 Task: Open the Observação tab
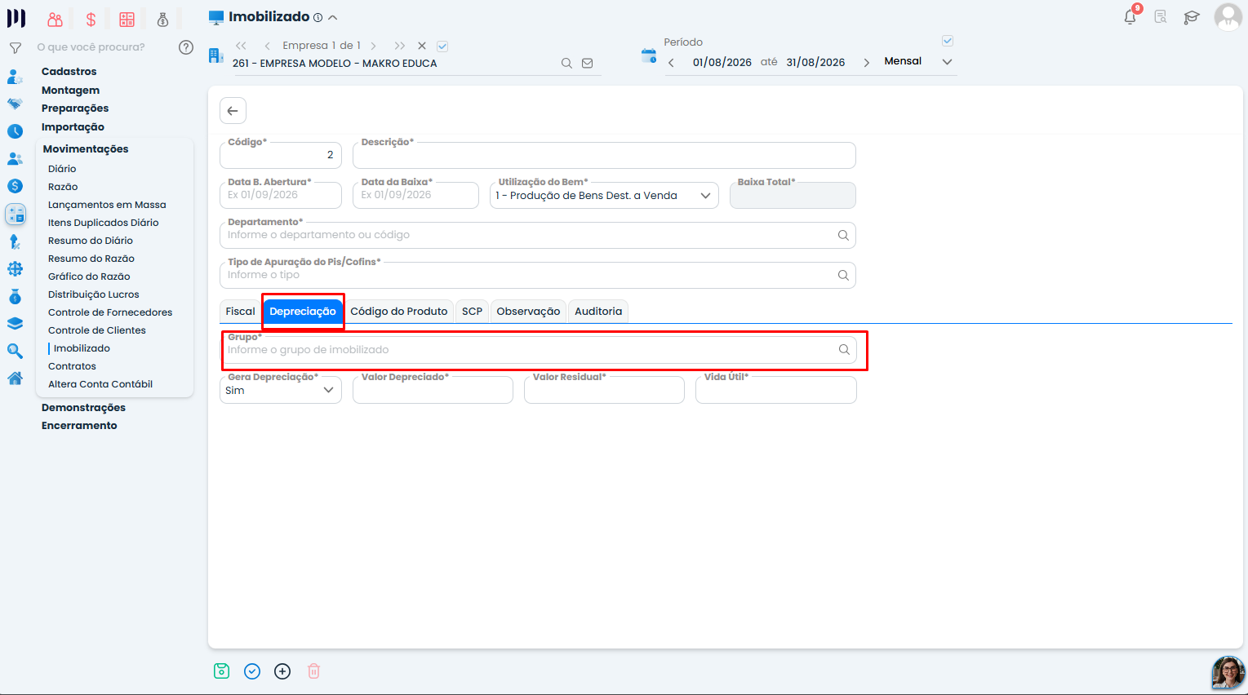click(528, 312)
